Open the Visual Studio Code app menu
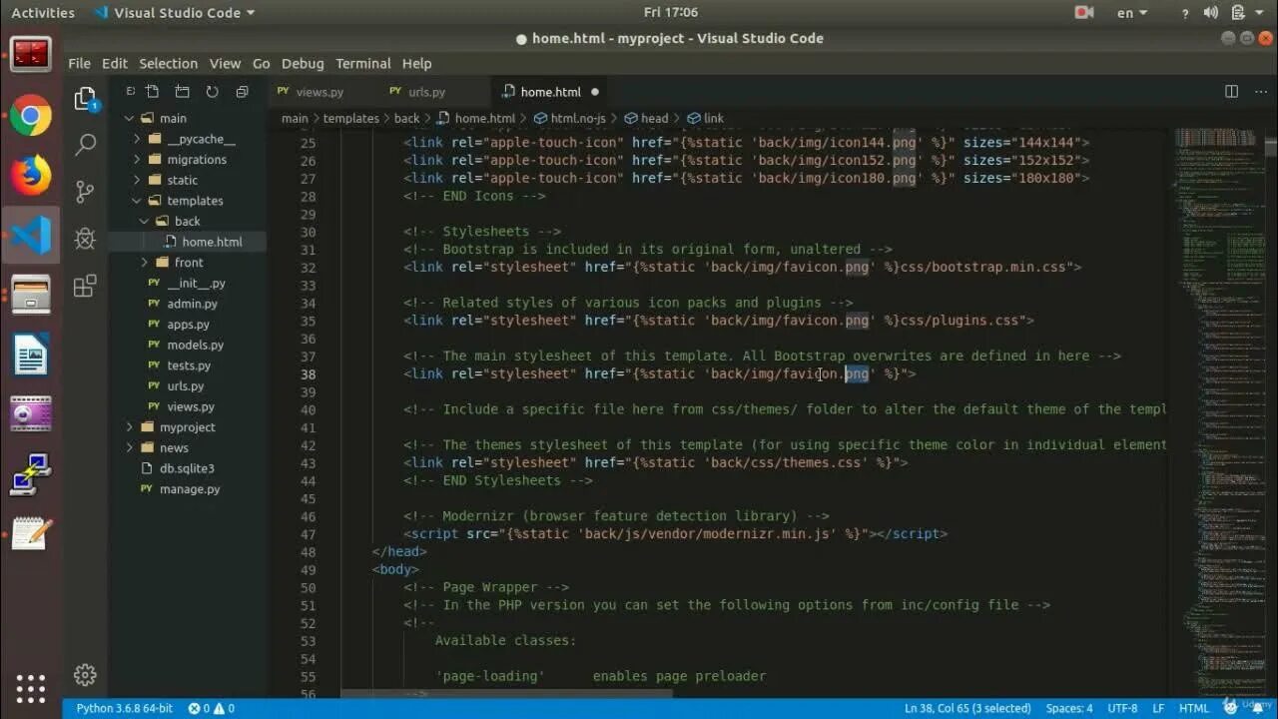The image size is (1278, 719). coord(174,13)
